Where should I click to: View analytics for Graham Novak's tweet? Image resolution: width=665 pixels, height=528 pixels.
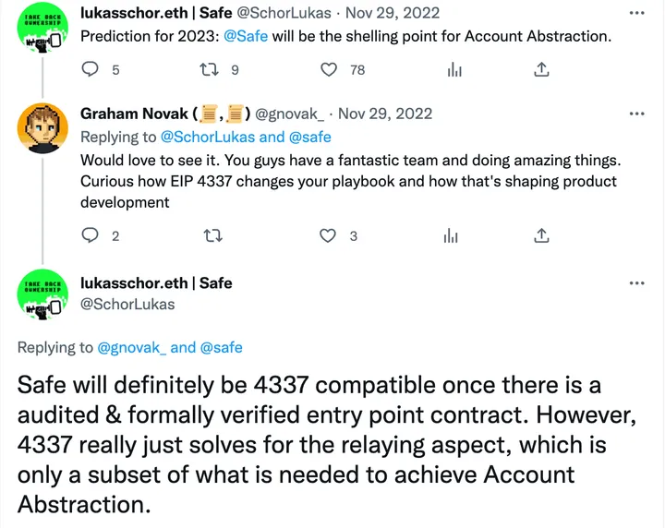(452, 235)
